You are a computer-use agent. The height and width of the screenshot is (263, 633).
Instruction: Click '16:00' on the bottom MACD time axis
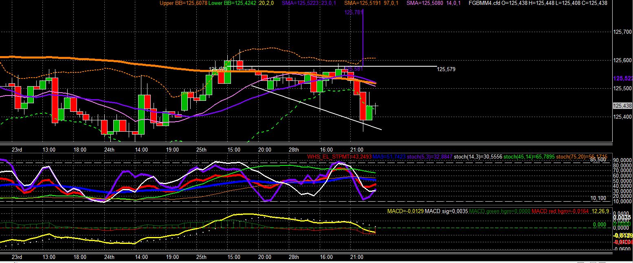click(x=326, y=257)
